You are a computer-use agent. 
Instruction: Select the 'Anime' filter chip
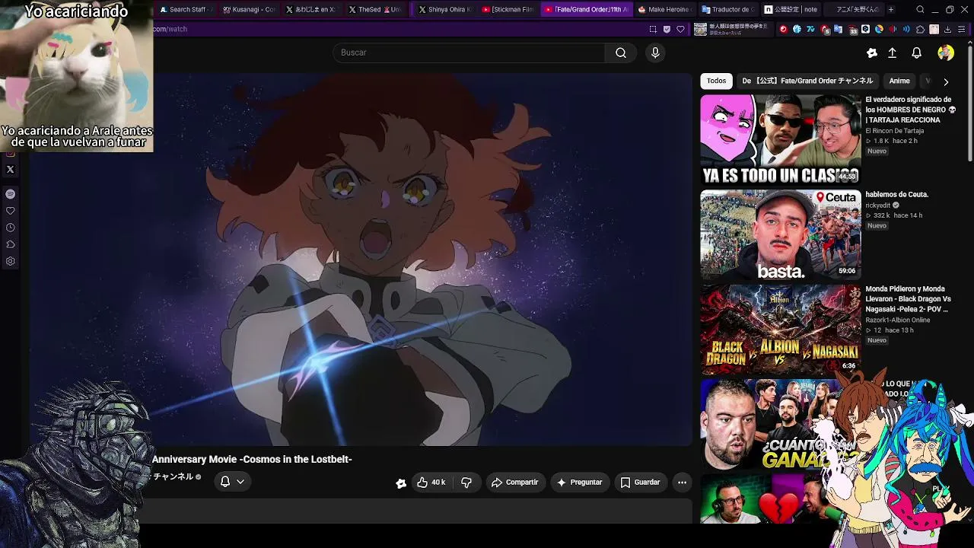click(x=899, y=81)
